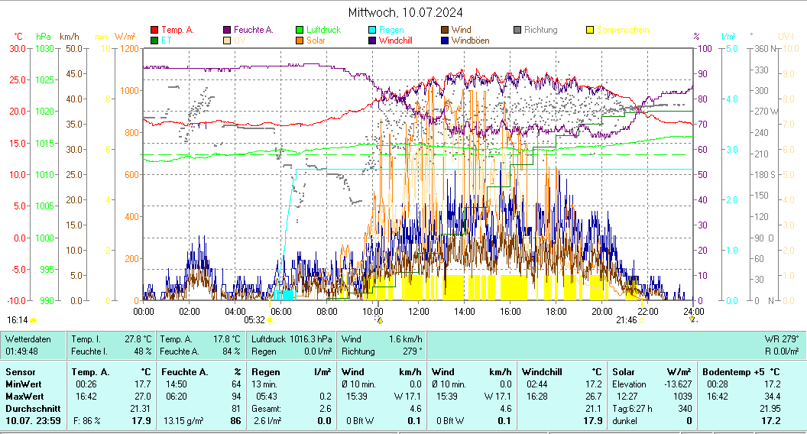The height and width of the screenshot is (434, 807).
Task: Click the 12:00 time axis label
Action: coord(419,311)
